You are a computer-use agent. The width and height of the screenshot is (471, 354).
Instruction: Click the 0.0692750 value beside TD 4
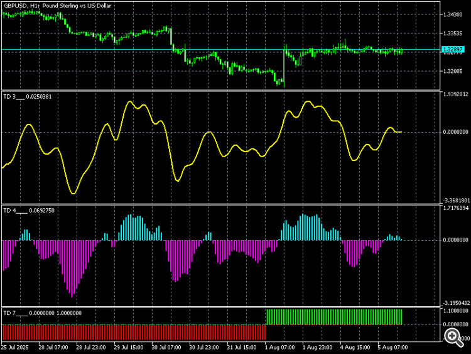(41, 211)
